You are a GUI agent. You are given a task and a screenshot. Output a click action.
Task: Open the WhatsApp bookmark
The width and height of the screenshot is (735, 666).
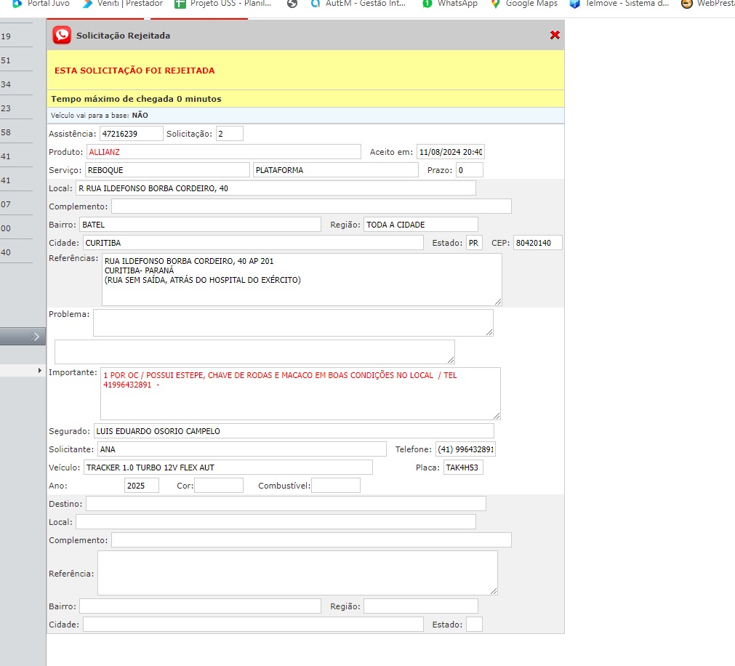(x=450, y=4)
